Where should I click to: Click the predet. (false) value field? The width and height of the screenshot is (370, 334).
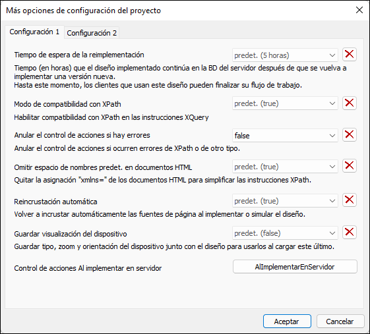point(285,233)
